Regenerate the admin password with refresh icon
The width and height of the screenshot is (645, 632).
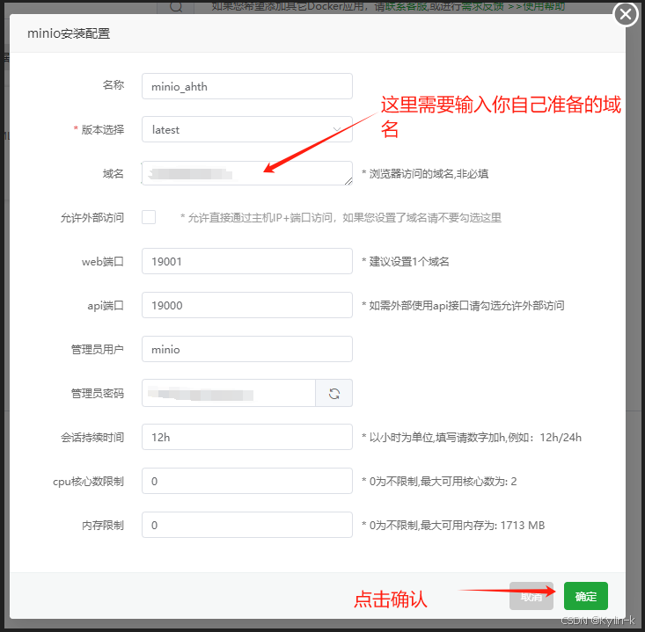click(x=334, y=394)
